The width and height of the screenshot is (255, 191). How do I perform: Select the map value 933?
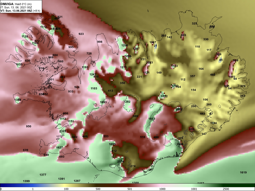[71, 91]
